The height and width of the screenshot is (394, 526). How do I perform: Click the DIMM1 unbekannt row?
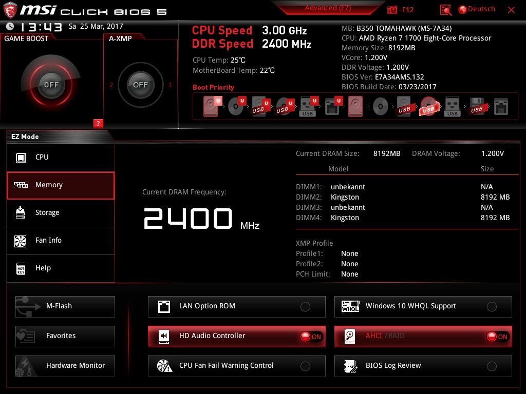pos(403,187)
